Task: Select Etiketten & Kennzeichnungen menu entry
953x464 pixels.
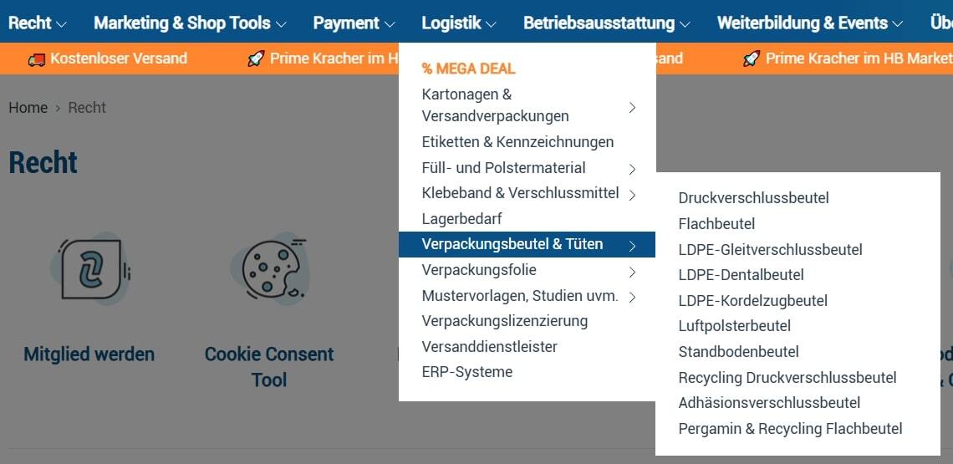Action: (517, 142)
